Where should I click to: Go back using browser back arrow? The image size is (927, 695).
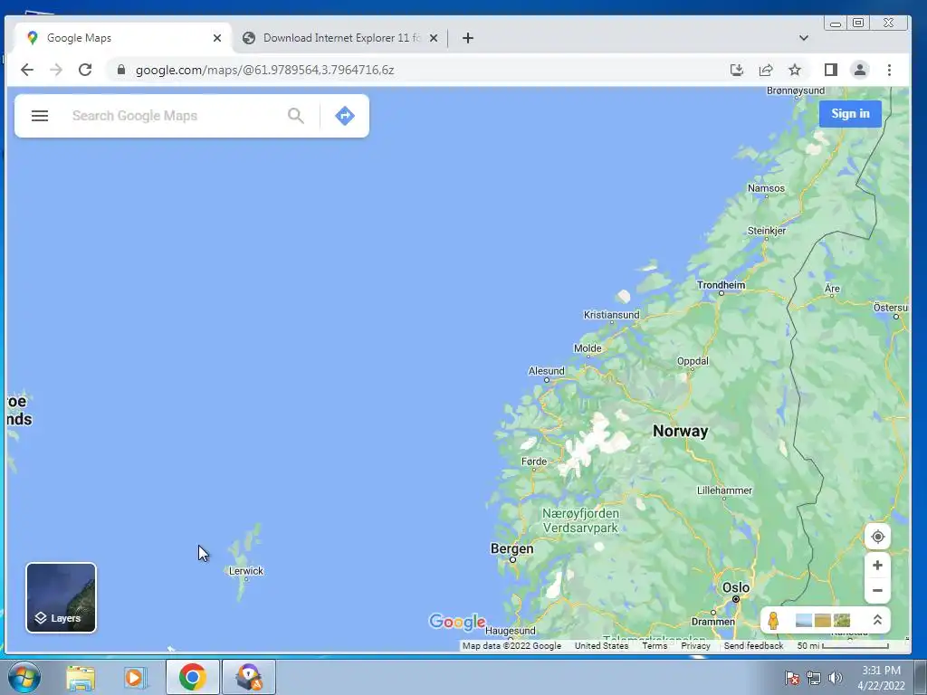pyautogui.click(x=27, y=70)
